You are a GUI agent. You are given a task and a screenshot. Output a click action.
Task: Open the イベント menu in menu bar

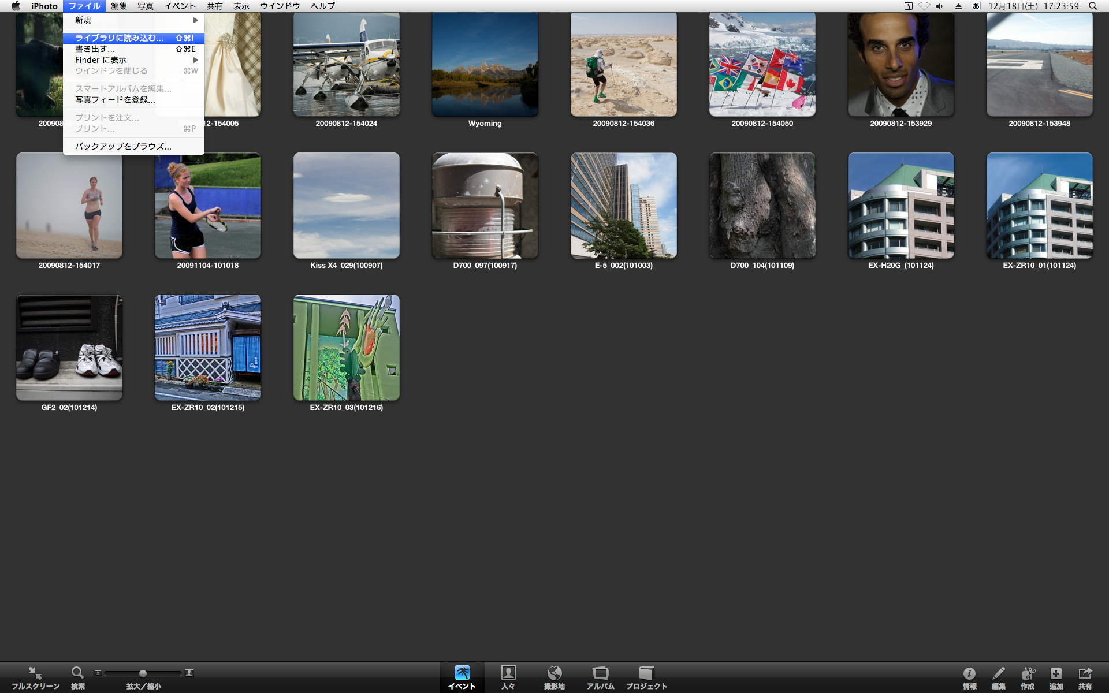[x=180, y=6]
